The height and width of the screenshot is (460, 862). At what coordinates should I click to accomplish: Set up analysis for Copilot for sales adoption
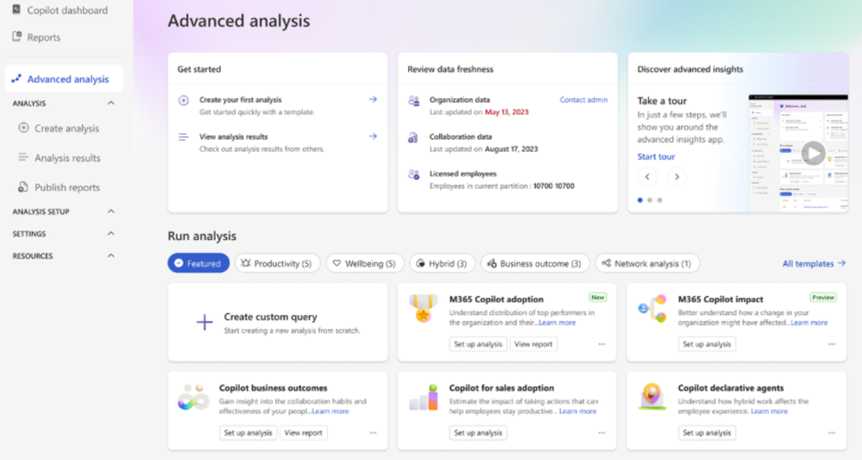tap(478, 432)
